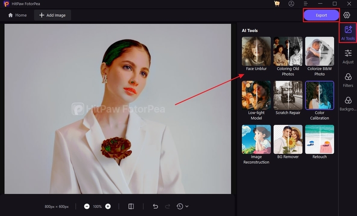Screen dimensions: 357x216
Task: Click Add Image button
Action: click(52, 15)
